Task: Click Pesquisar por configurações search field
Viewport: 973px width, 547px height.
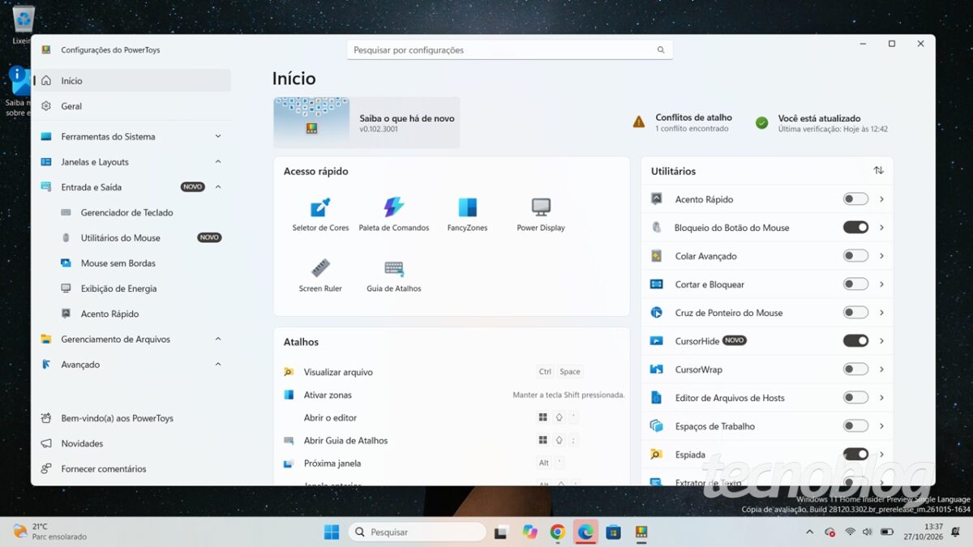Action: coord(510,50)
